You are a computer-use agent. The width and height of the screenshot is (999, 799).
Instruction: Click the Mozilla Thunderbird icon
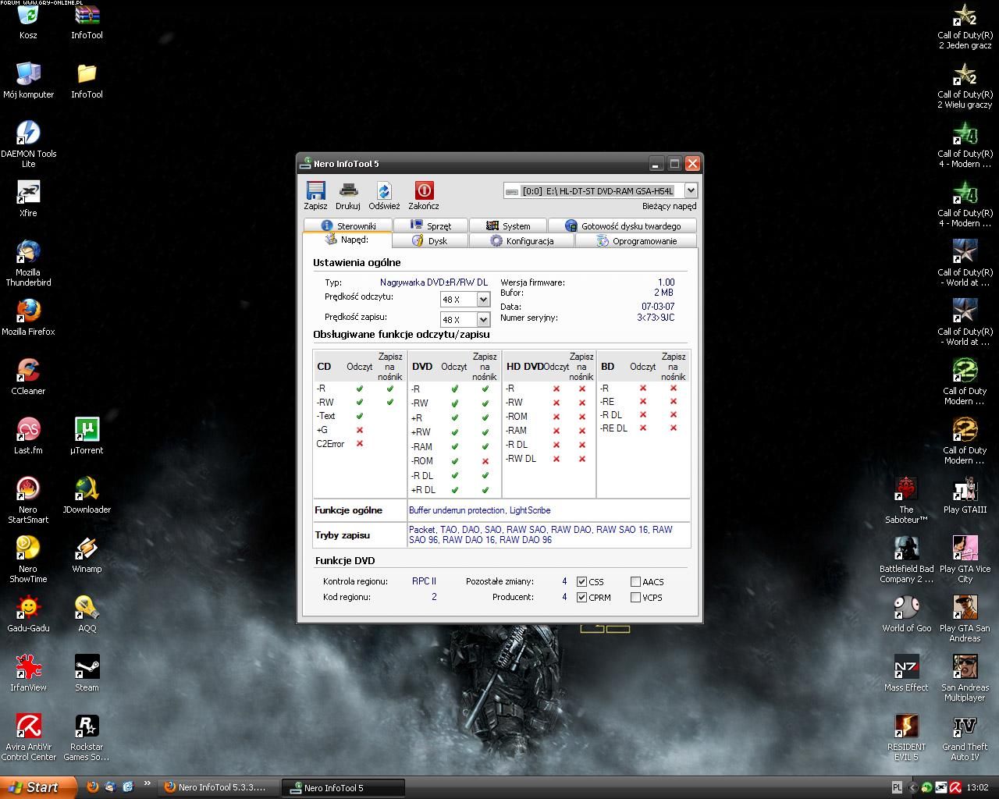point(28,252)
